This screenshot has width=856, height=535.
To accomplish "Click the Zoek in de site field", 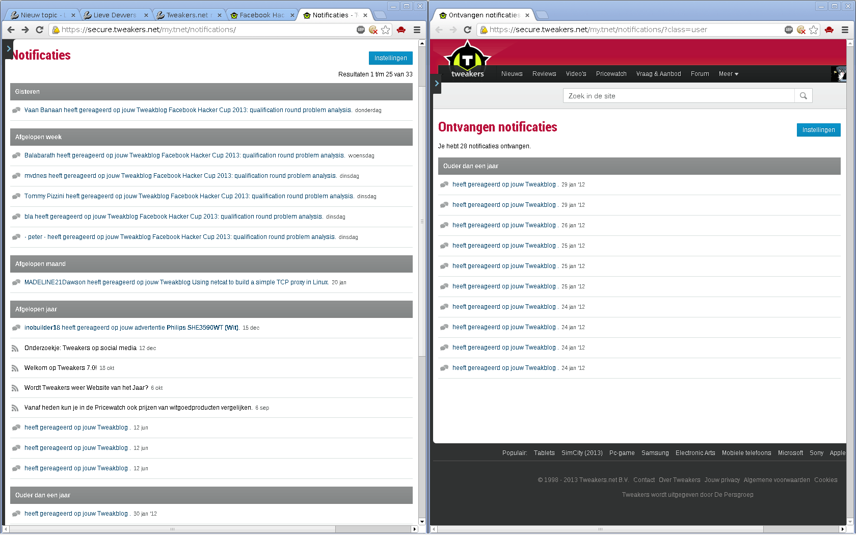I will point(679,96).
